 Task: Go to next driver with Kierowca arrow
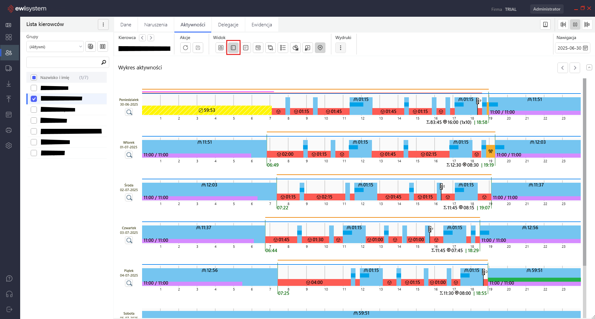tap(151, 38)
